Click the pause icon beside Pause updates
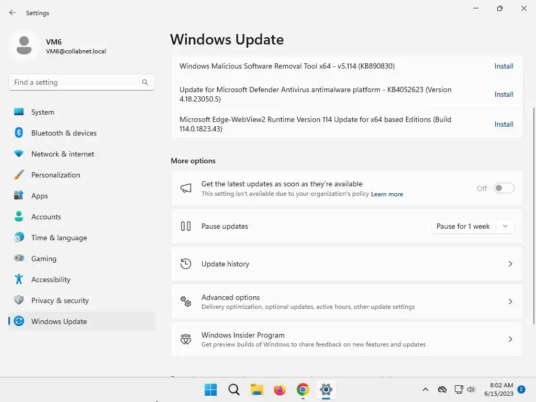This screenshot has width=536, height=402. pos(186,226)
